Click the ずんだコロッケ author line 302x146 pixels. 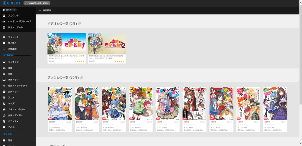pos(193,130)
